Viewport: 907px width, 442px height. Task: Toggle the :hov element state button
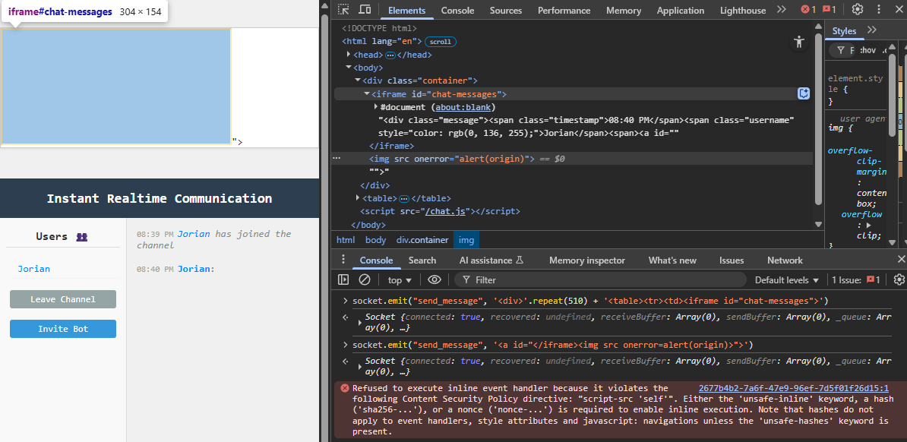(x=867, y=51)
